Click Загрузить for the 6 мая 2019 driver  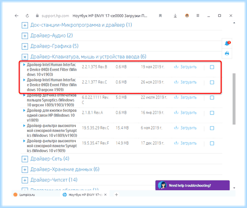pyautogui.click(x=189, y=128)
